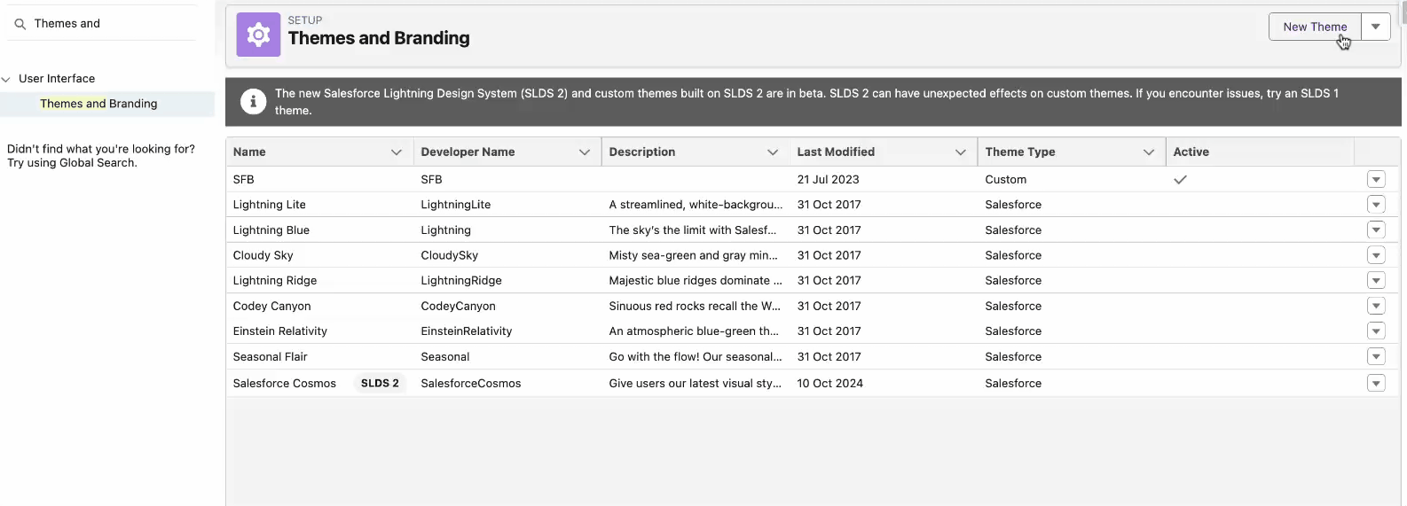Click the New Theme button
Image resolution: width=1407 pixels, height=506 pixels.
point(1314,27)
